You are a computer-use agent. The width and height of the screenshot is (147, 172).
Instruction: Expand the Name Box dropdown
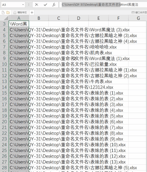[x=23, y=5]
